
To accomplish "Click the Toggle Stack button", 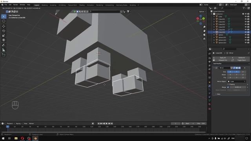I will 242,60.
